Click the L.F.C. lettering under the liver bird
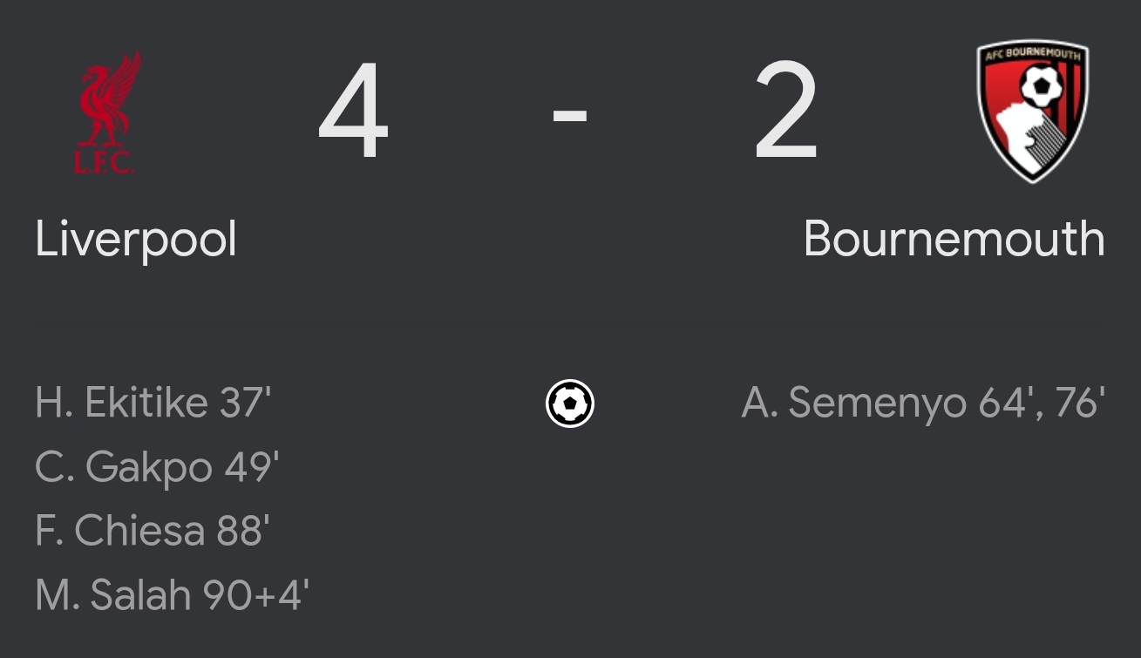Viewport: 1141px width, 658px height. [104, 163]
